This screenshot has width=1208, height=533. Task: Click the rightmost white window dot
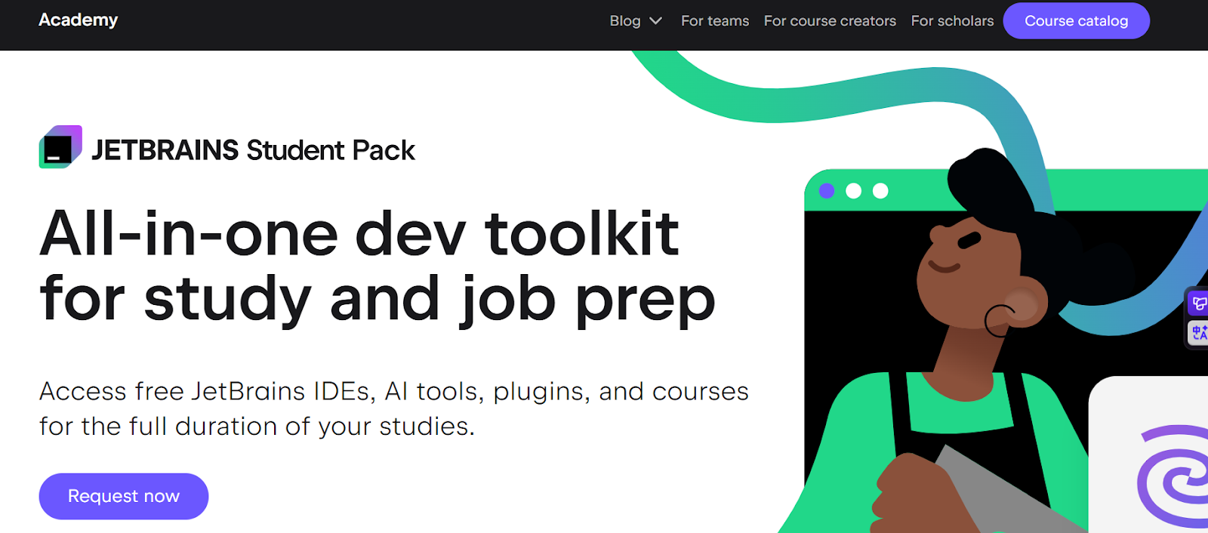pos(880,191)
